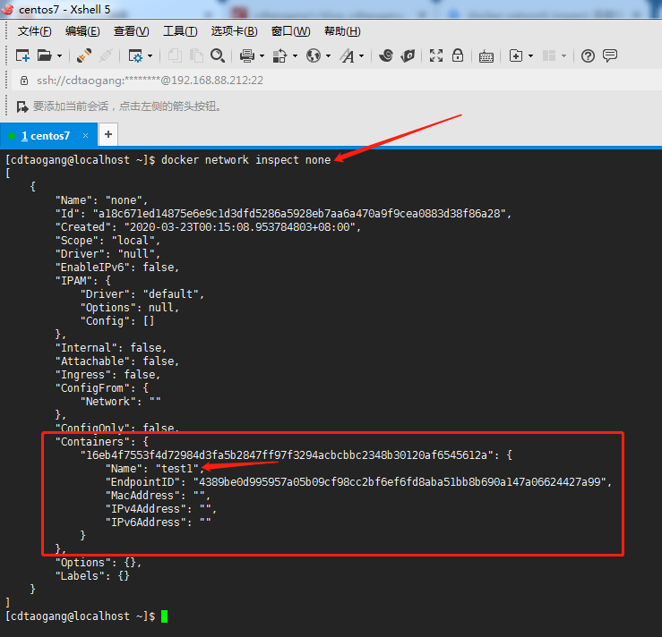Click the "Internal": false line
662x637 pixels.
pyautogui.click(x=110, y=348)
